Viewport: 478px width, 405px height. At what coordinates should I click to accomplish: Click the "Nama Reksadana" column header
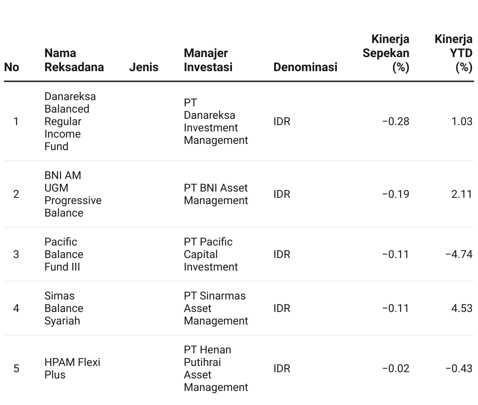click(74, 60)
